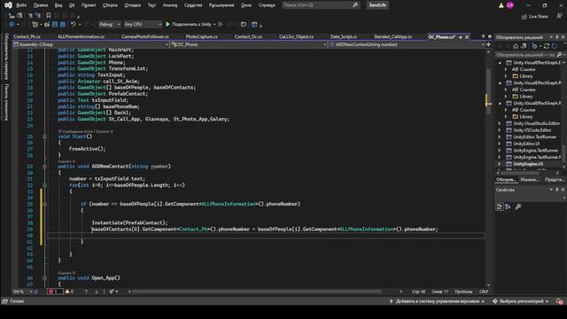Image resolution: width=567 pixels, height=319 pixels.
Task: Open the OC_Phone class dropdown
Action: [x=249, y=44]
